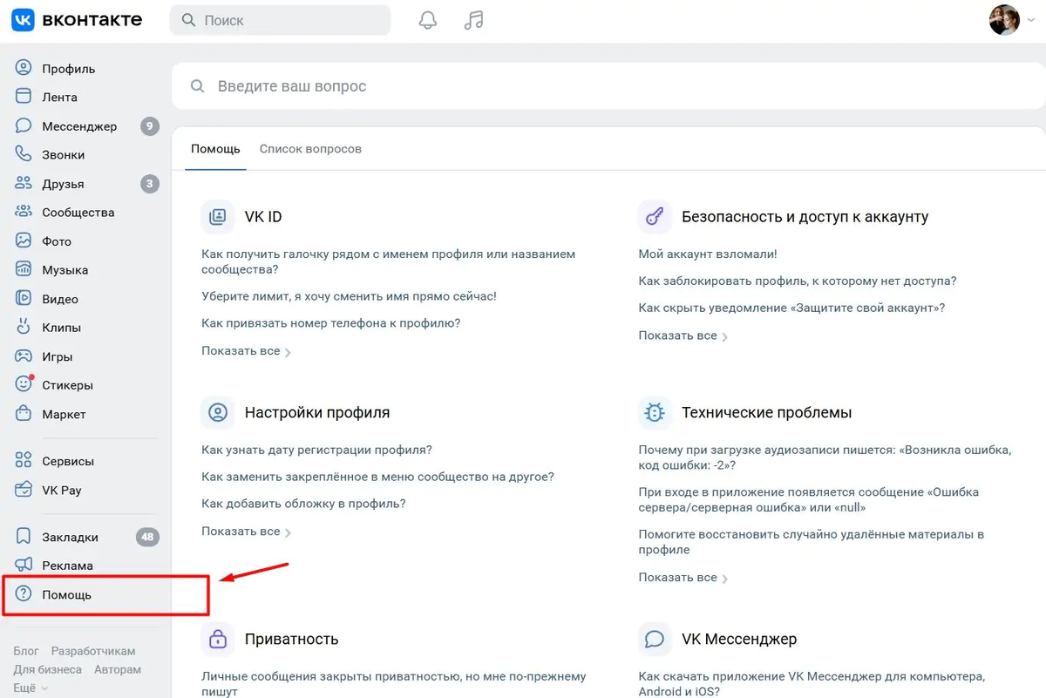Image resolution: width=1046 pixels, height=698 pixels.
Task: Open the Блог footer link
Action: [x=26, y=651]
